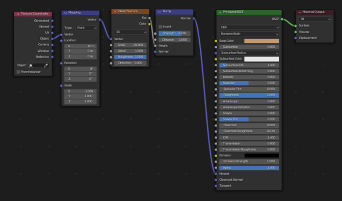Click the Mapping Vector output socket

pyautogui.click(x=100, y=20)
